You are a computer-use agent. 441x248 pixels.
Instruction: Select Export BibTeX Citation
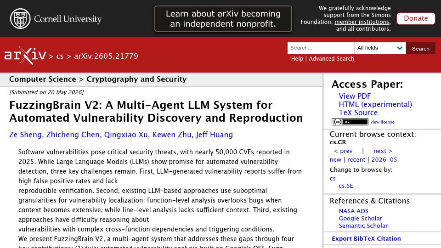click(x=366, y=238)
